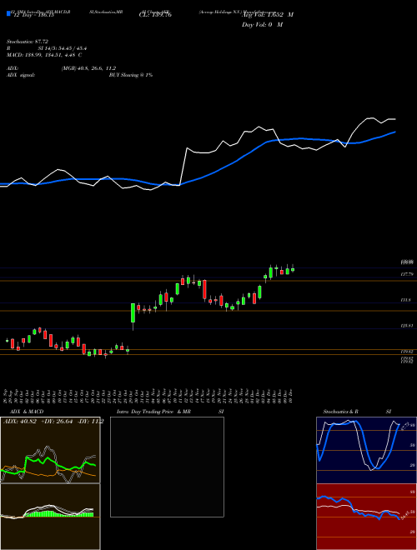Click the Stochastics & R SI panel title
This screenshot has height=550, width=417.
pos(357,412)
